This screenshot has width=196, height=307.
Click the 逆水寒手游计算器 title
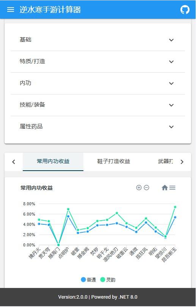(x=50, y=10)
